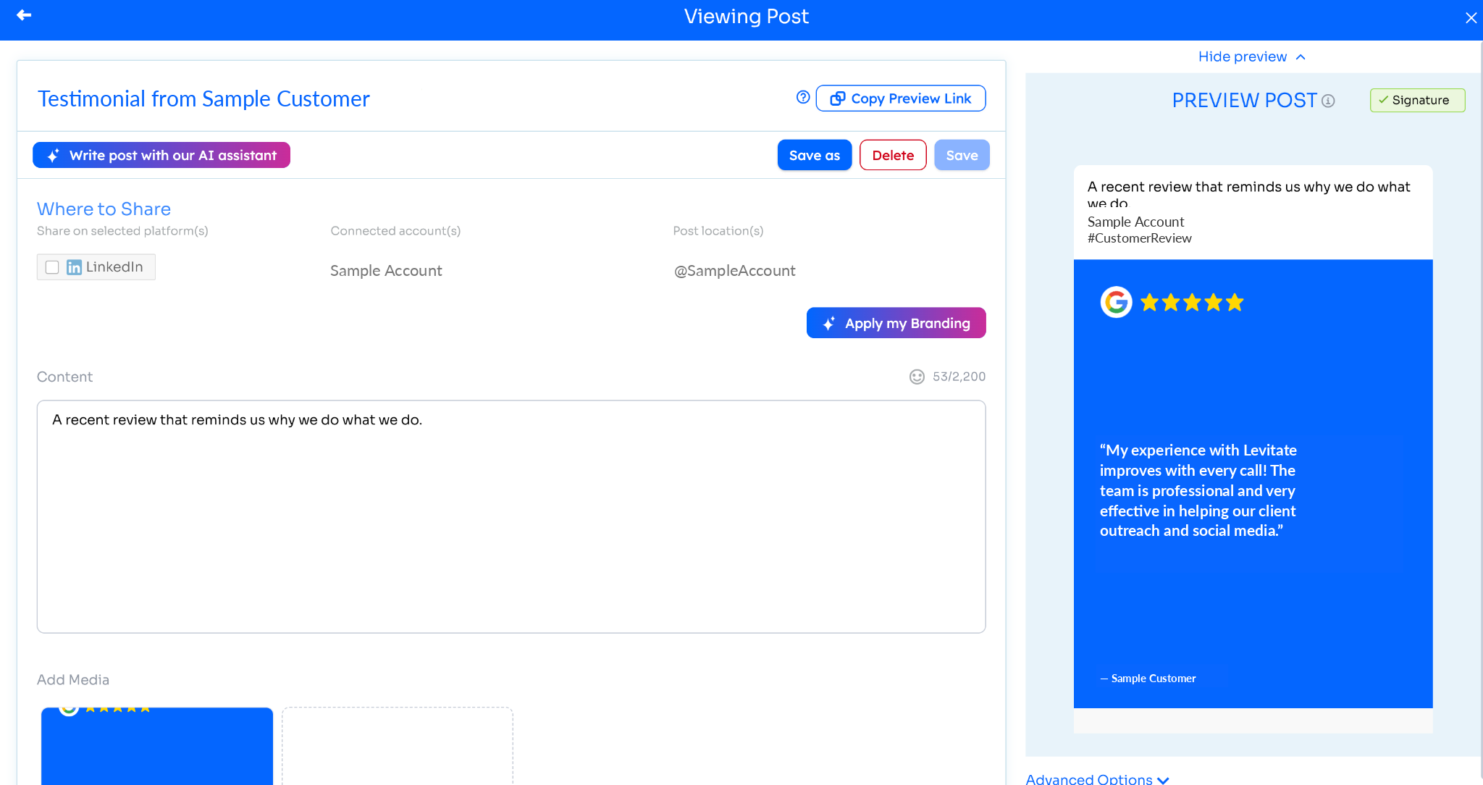Apply my Branding to the post

[x=896, y=323]
